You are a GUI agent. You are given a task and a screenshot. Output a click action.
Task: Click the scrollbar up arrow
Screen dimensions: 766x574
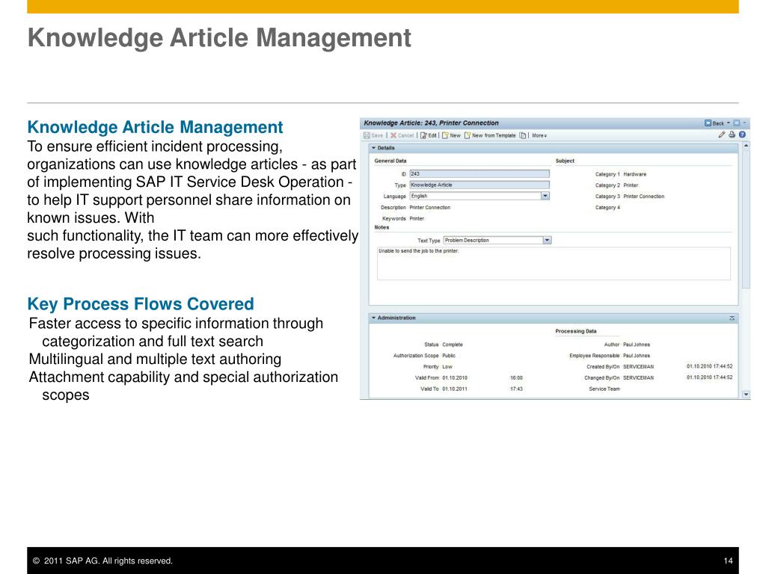[746, 146]
